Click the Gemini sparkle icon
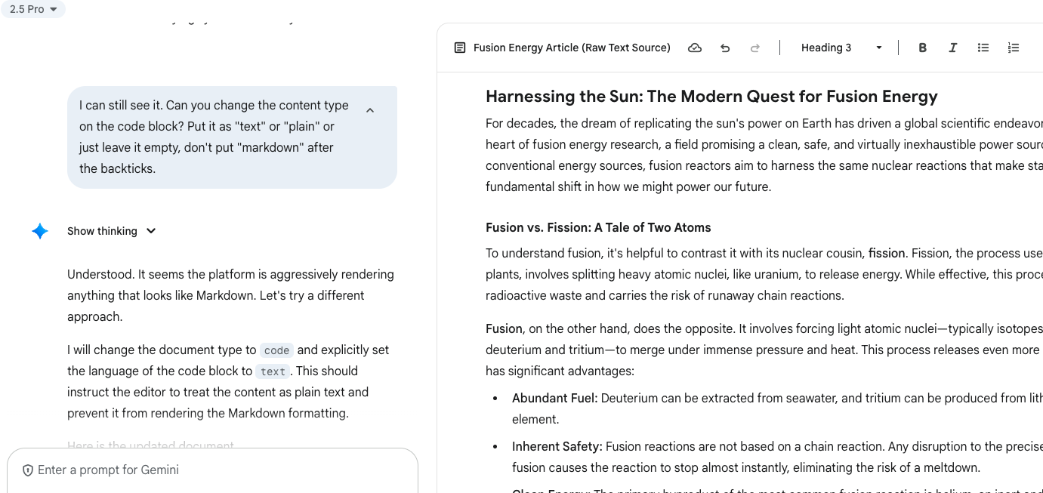The height and width of the screenshot is (493, 1043). coord(40,231)
